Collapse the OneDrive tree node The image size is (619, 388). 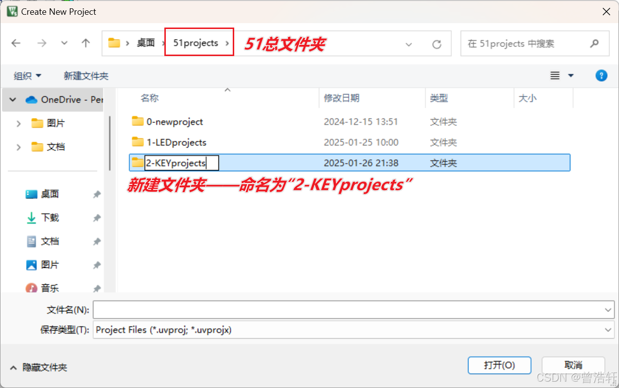tap(13, 99)
